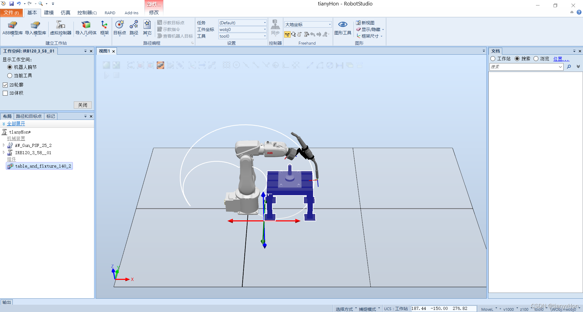Viewport: 583px width, 312px height.
Task: Click 新视图 new view
Action: tap(365, 23)
